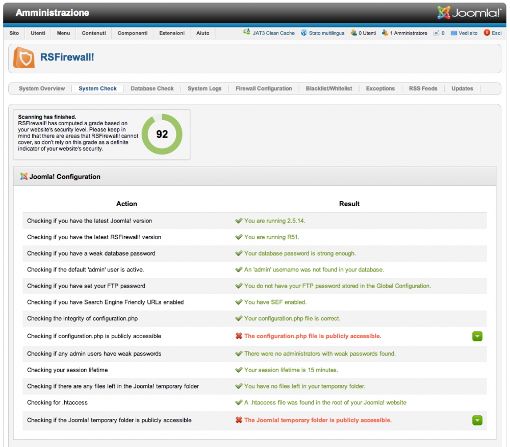This screenshot has height=447, width=510.
Task: Open the Componenti menu
Action: click(x=133, y=33)
